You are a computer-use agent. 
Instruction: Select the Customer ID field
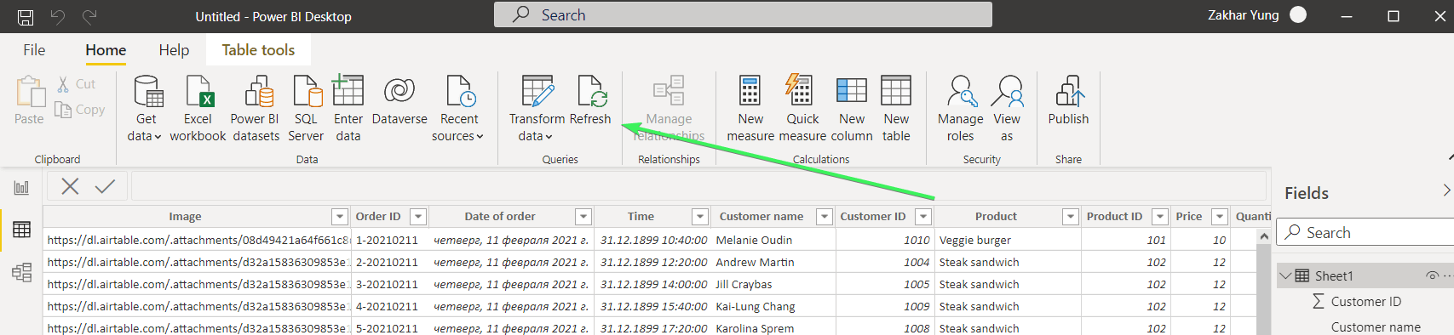(x=1366, y=302)
